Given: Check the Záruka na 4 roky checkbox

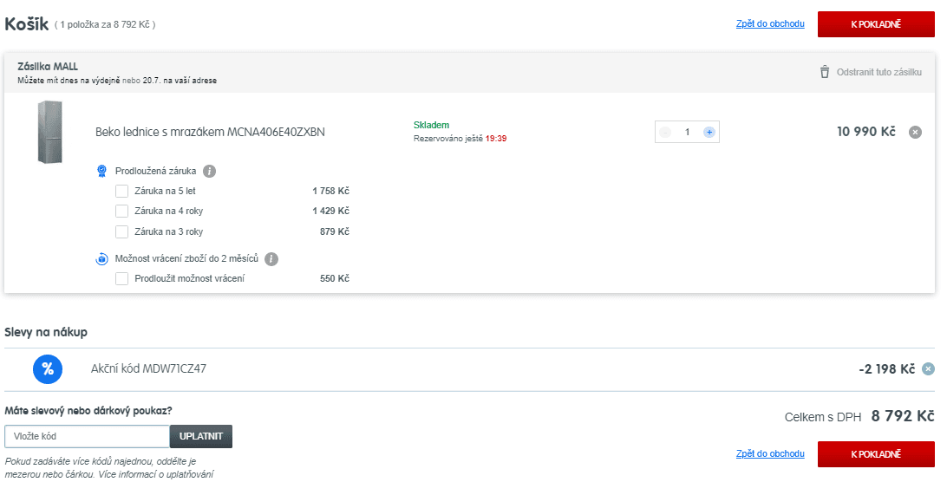Looking at the screenshot, I should coord(121,211).
